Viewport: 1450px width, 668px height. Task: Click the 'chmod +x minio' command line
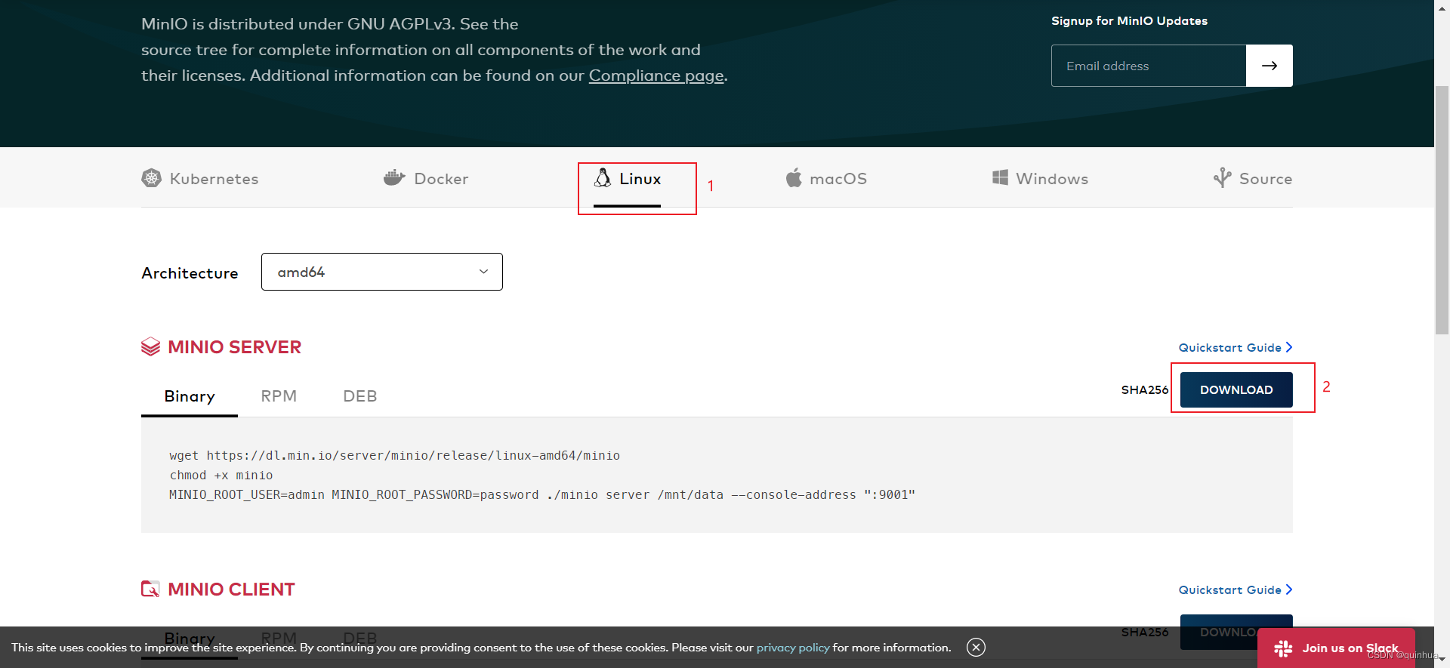click(x=221, y=475)
